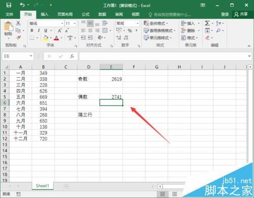
Task: Click Find and Select magnifier
Action: 218,30
